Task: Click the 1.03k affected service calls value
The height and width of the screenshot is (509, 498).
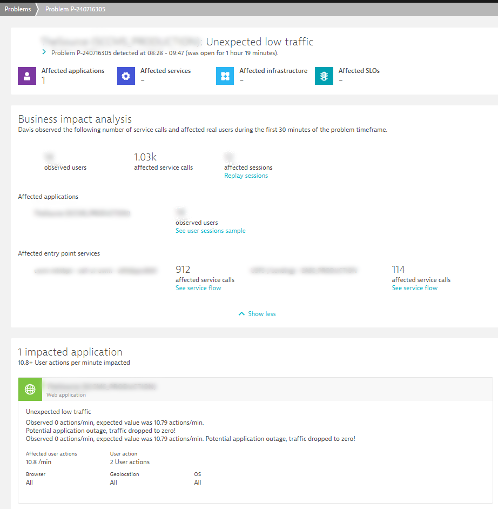Action: [x=144, y=156]
